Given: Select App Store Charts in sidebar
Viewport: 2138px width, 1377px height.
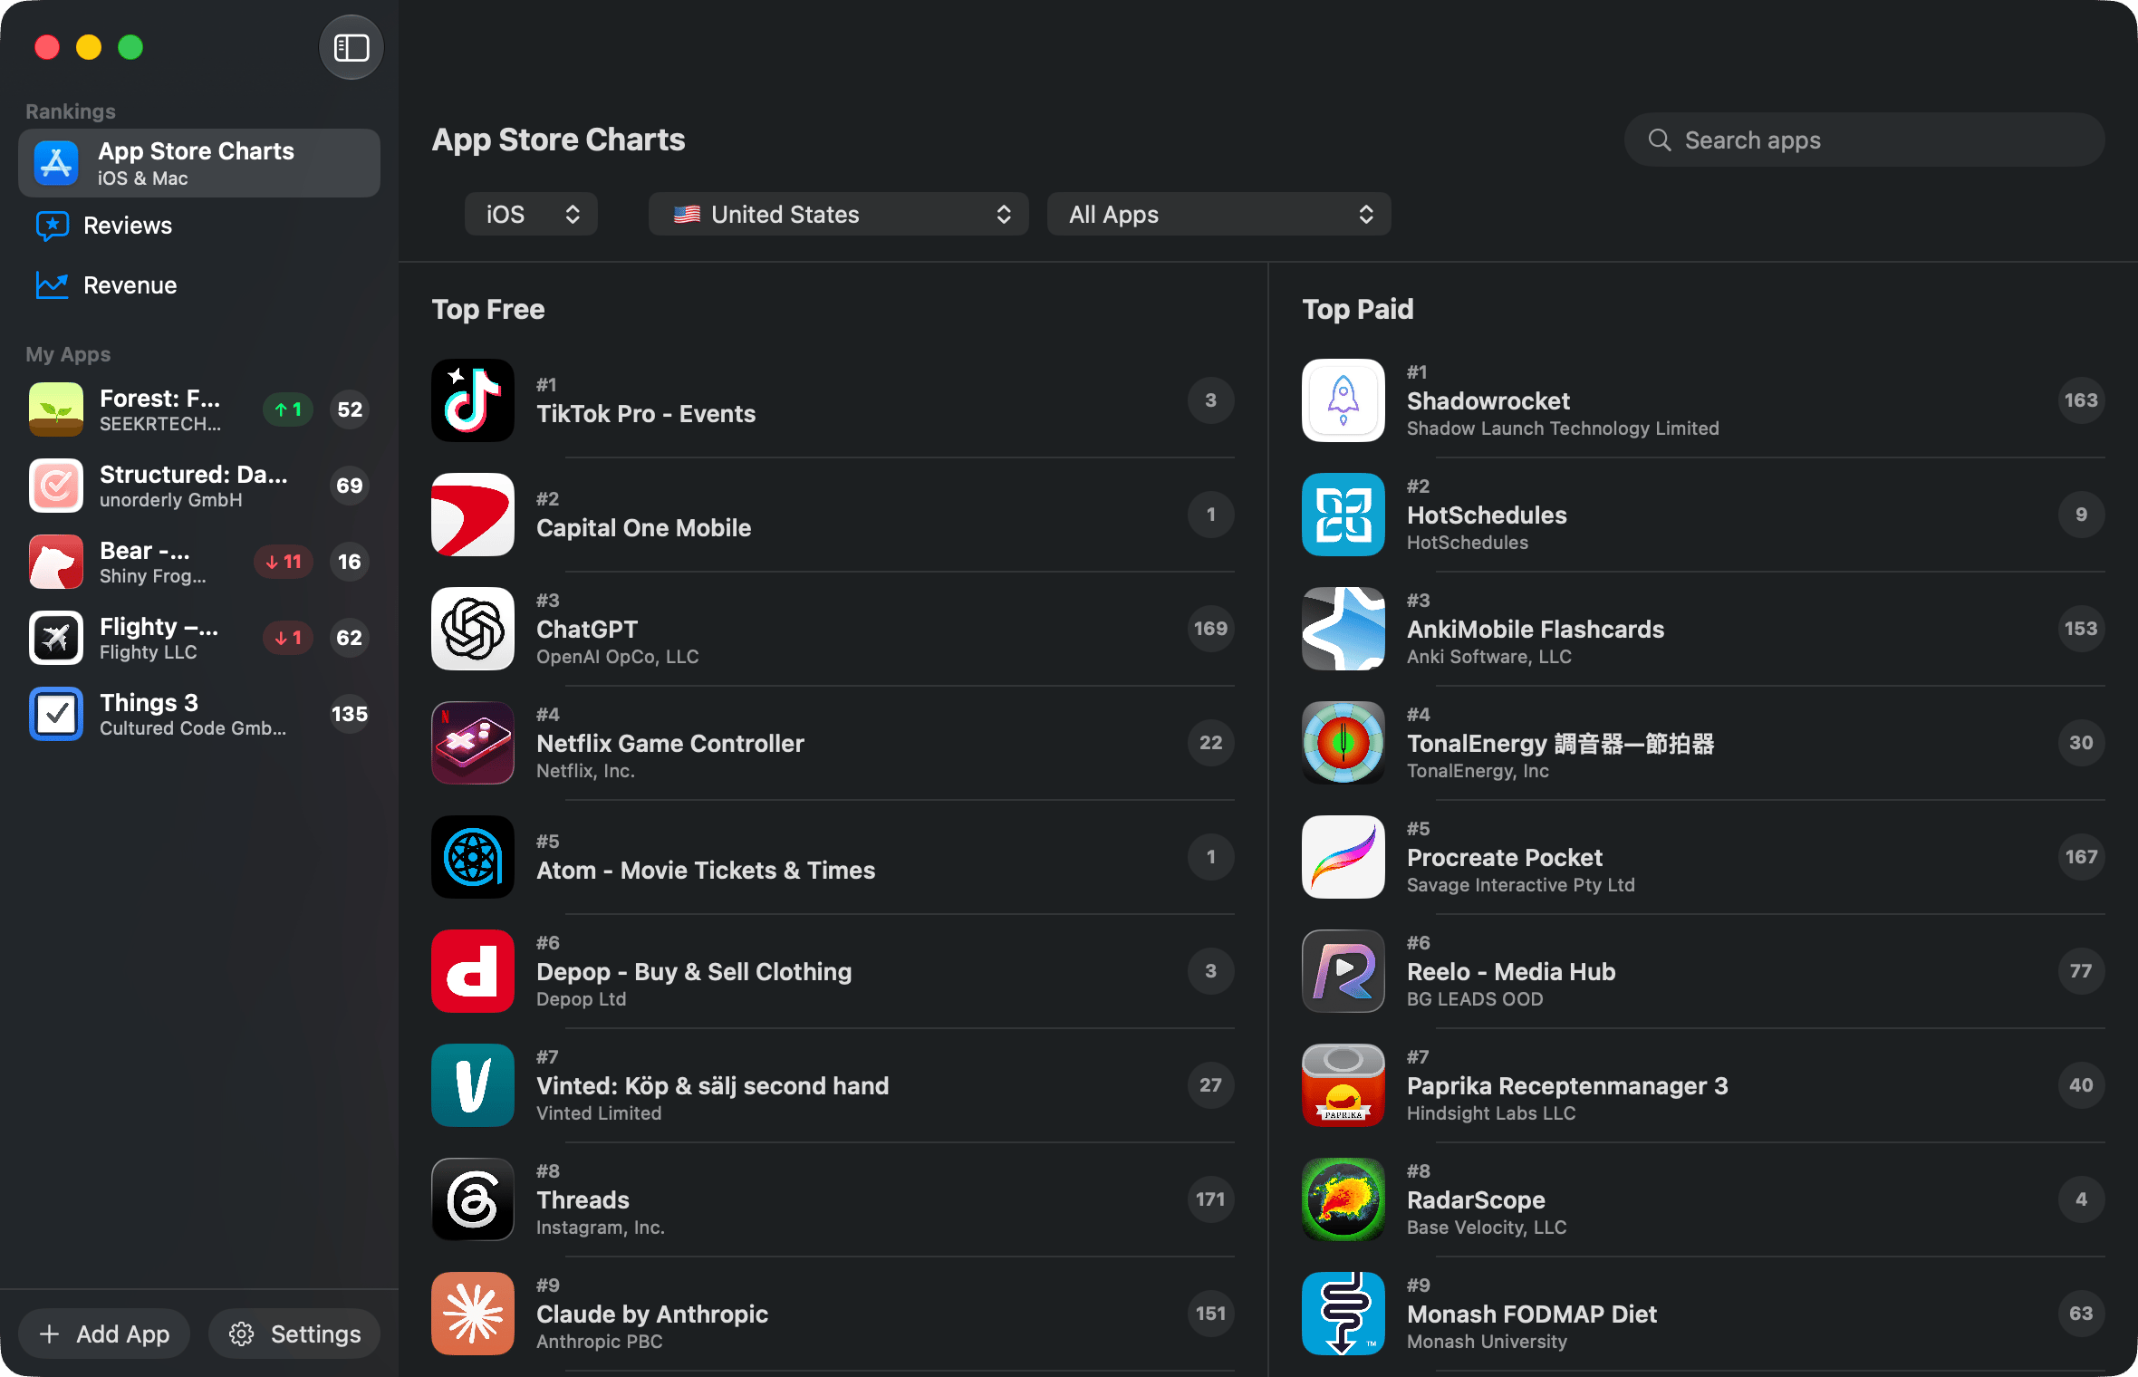Looking at the screenshot, I should click(199, 163).
